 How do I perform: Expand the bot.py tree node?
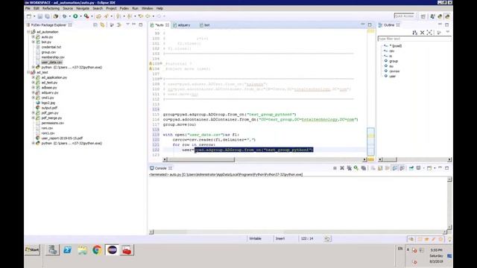pyautogui.click(x=34, y=42)
